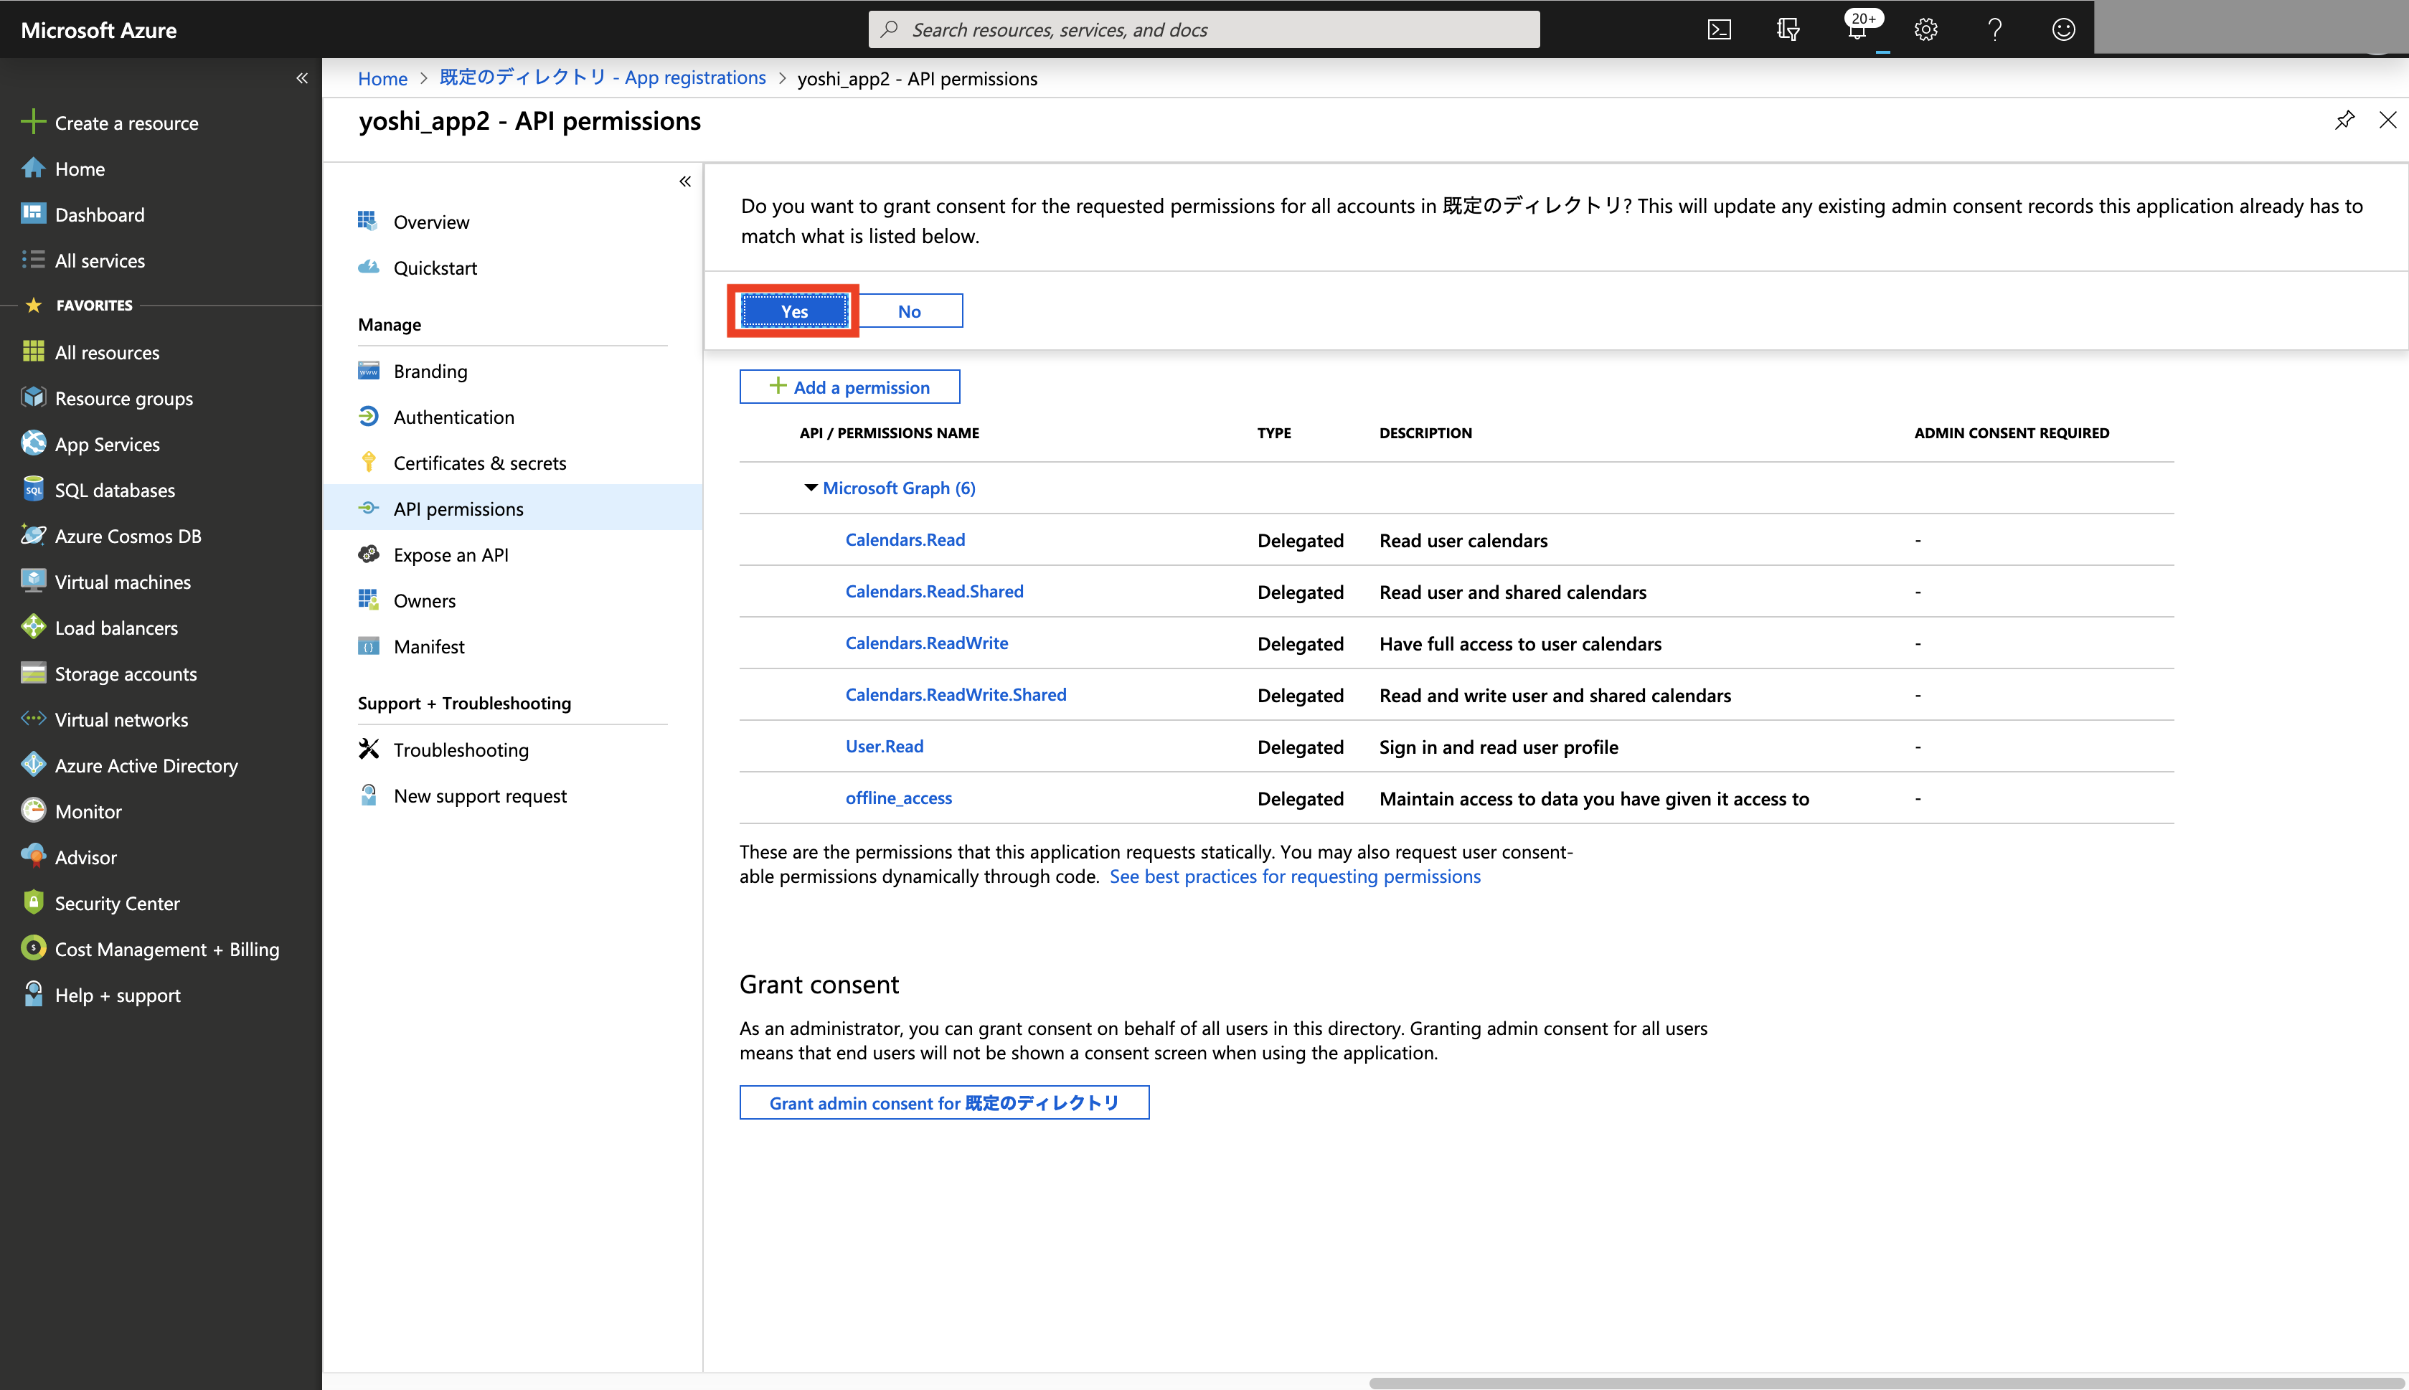Click the Add a permission button

coord(849,387)
